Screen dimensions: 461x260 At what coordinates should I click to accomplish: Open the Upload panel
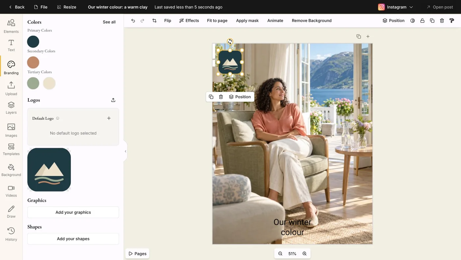click(x=11, y=88)
